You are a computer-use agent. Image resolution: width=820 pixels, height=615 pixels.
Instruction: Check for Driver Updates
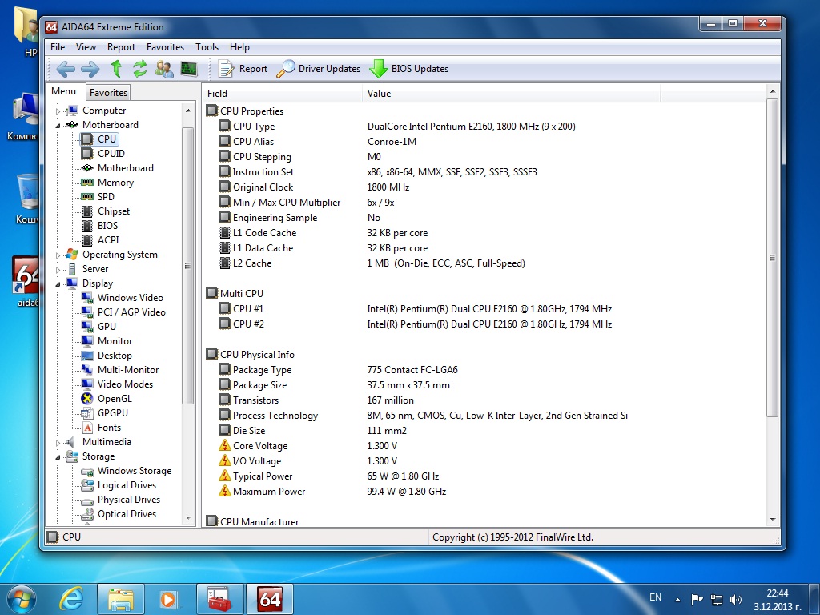(319, 69)
